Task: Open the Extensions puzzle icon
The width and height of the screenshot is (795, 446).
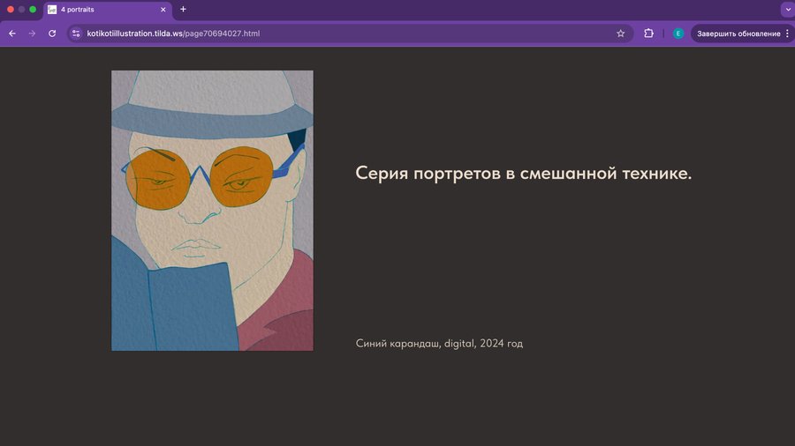Action: (648, 33)
